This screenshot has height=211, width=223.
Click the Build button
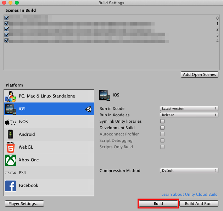(158, 204)
